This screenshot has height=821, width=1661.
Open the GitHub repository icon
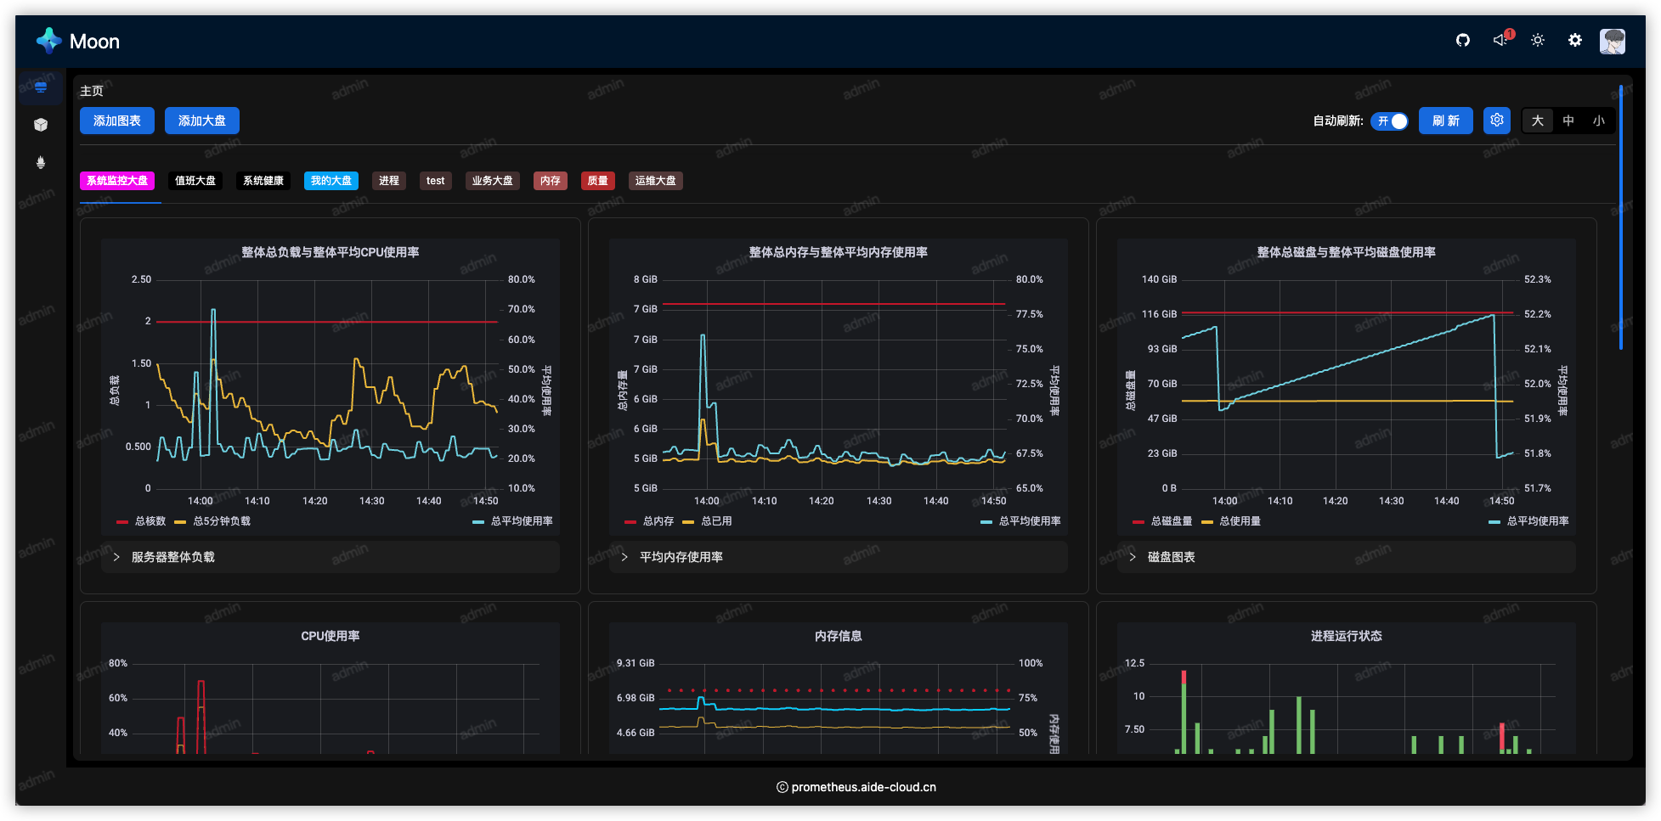1462,40
